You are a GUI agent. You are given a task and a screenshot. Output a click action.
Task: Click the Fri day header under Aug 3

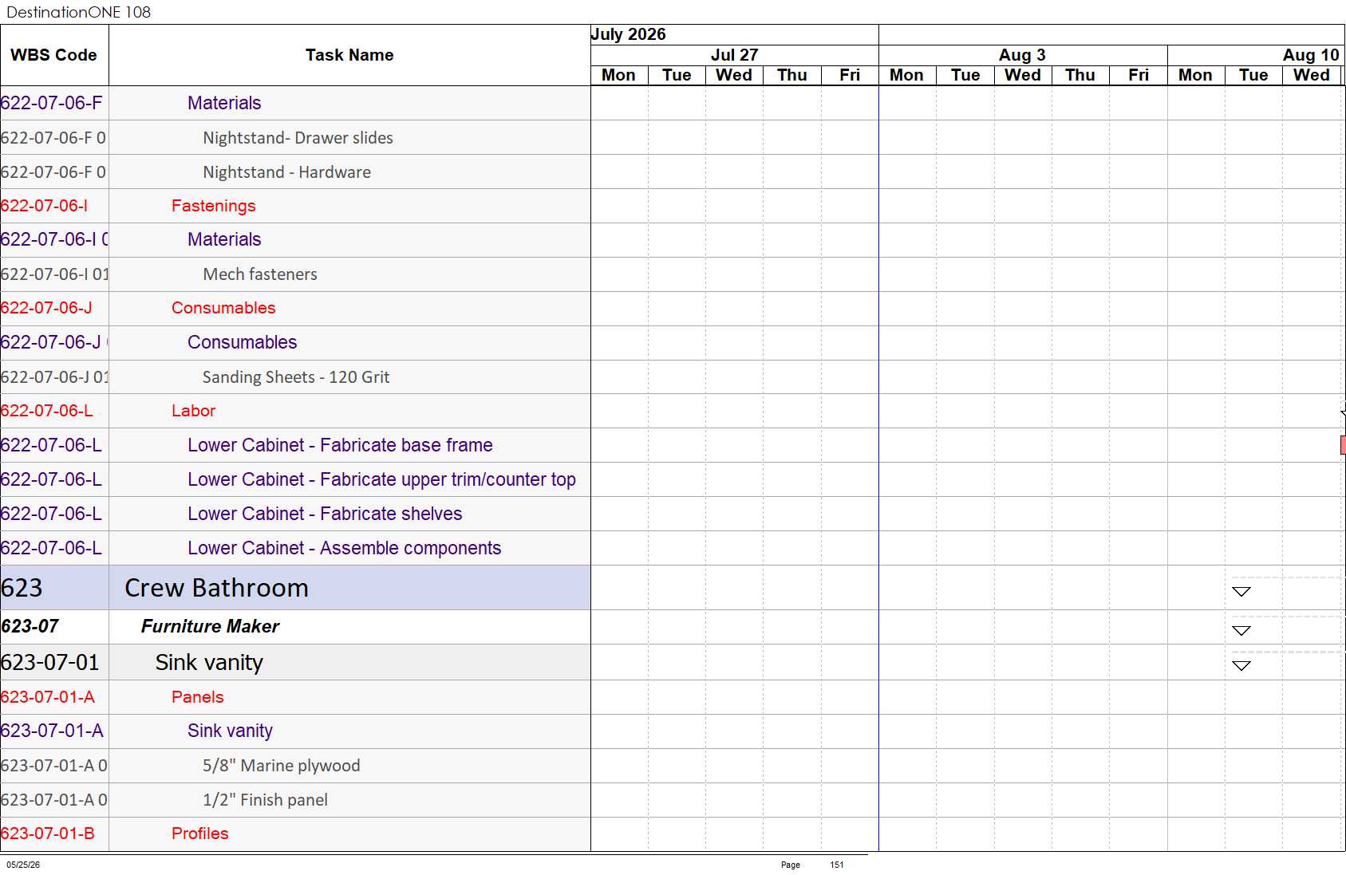pyautogui.click(x=1138, y=75)
